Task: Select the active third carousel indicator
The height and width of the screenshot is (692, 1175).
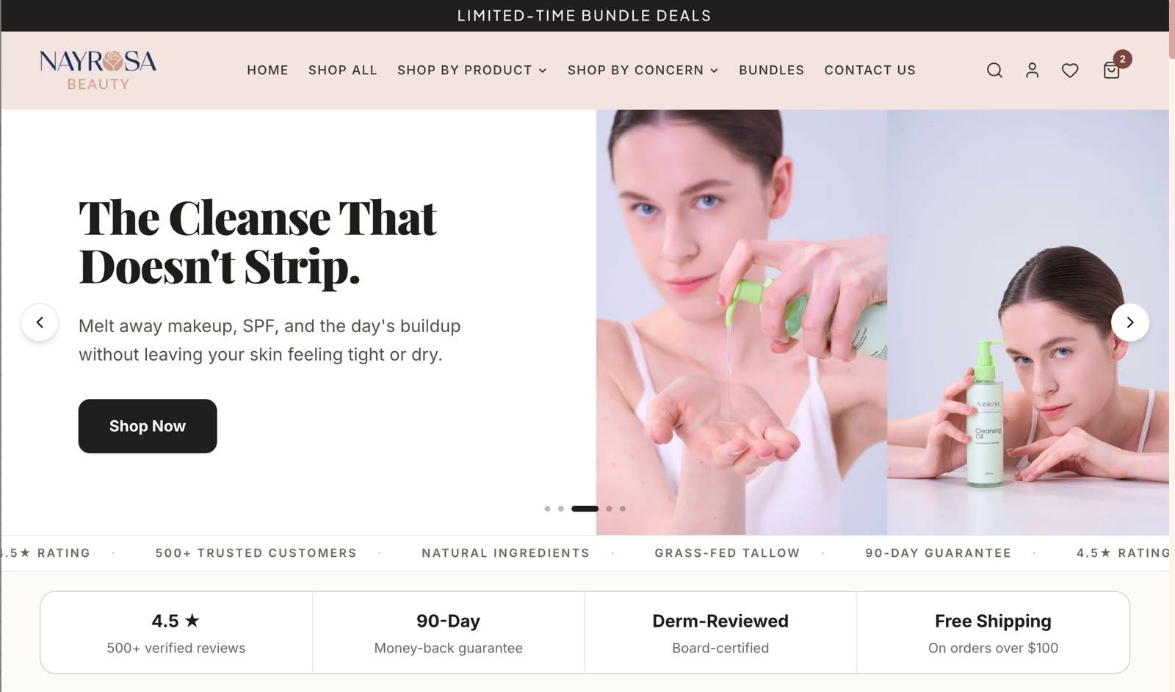Action: tap(585, 508)
